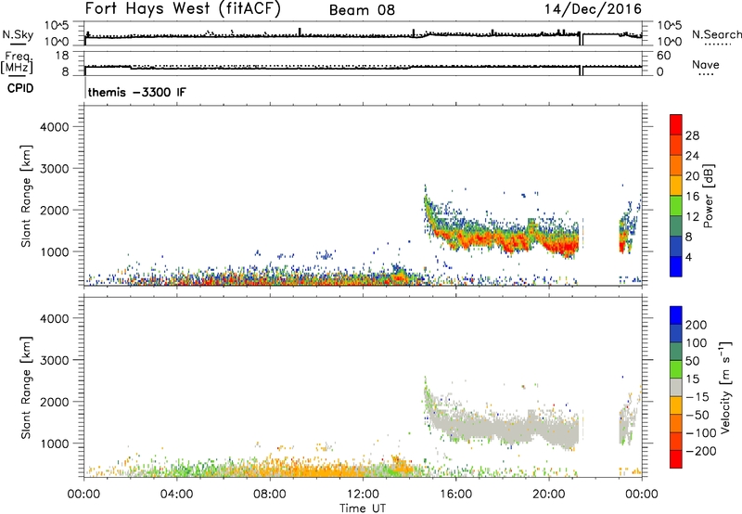Image resolution: width=742 pixels, height=514 pixels.
Task: Click the 'Beam 08' label
Action: pyautogui.click(x=362, y=10)
